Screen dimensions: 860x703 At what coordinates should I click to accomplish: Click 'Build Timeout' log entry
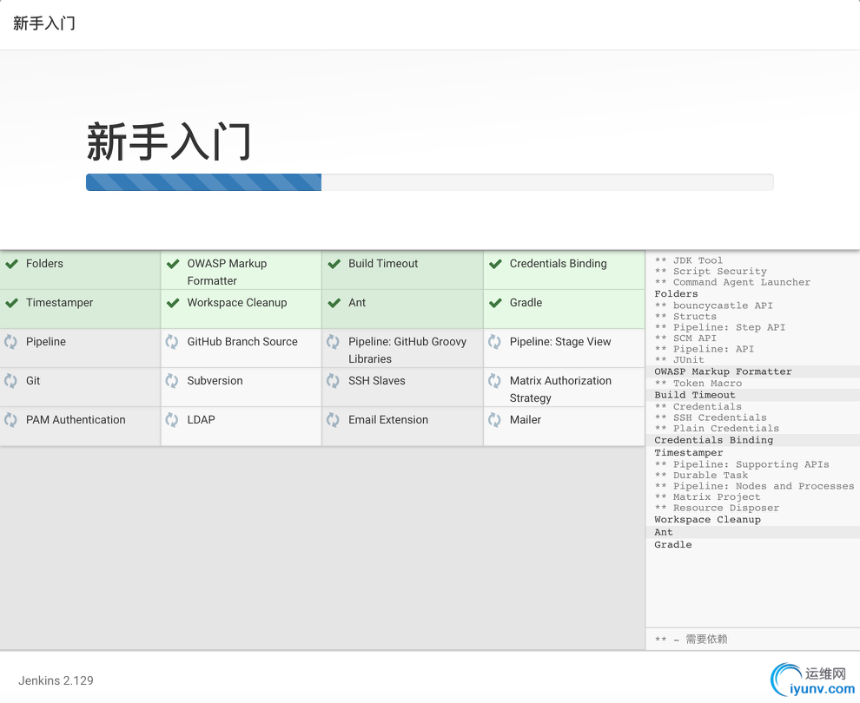pos(694,395)
